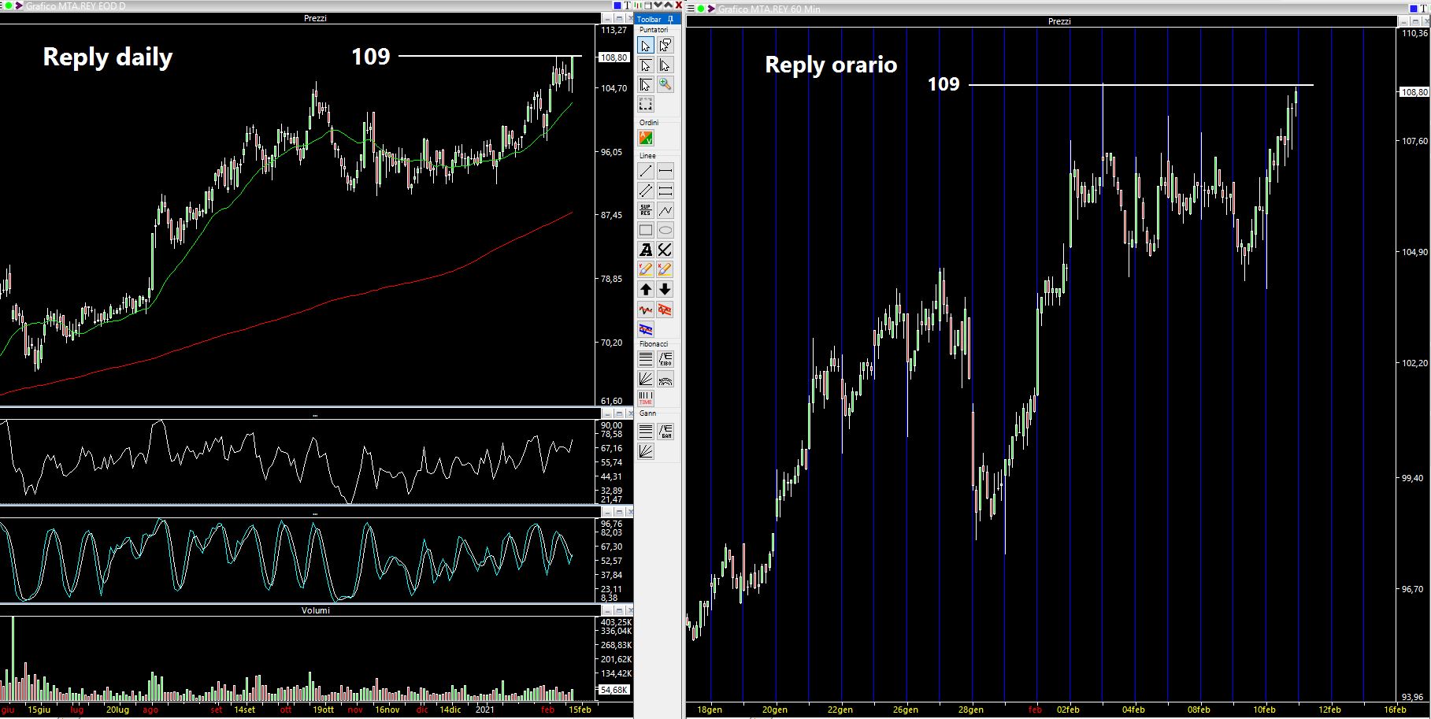Activate the zoom magnifier tool
Viewport: 1431px width, 719px height.
(665, 85)
